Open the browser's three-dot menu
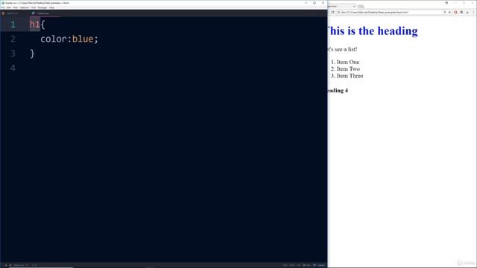The image size is (477, 268). [x=473, y=13]
